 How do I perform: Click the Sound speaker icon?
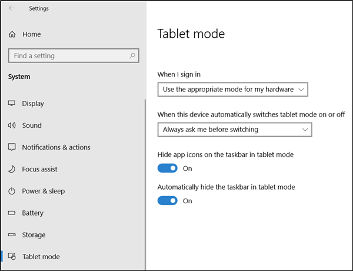coord(12,125)
